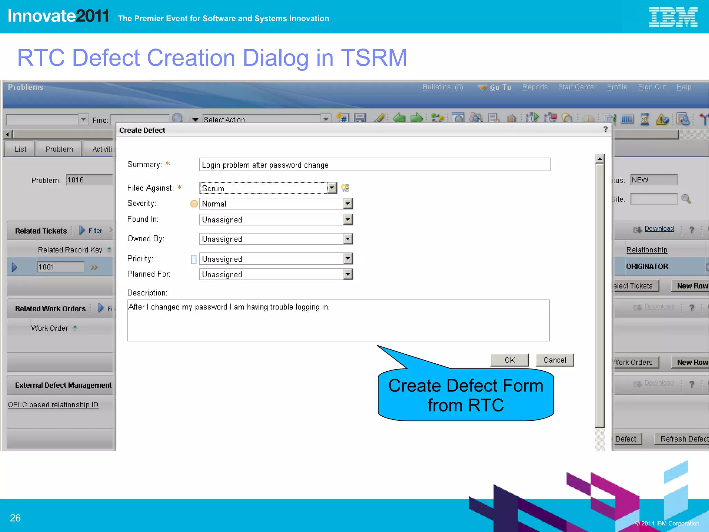Open the Help link in top bar

tap(684, 87)
